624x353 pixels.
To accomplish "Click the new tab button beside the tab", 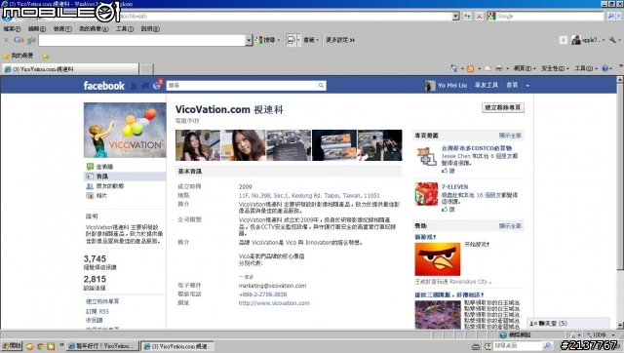I will [x=146, y=69].
